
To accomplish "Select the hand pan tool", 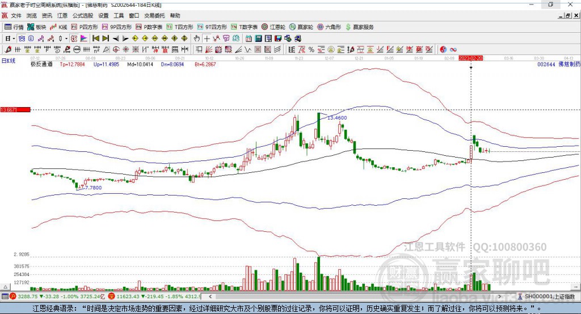I will [x=197, y=39].
